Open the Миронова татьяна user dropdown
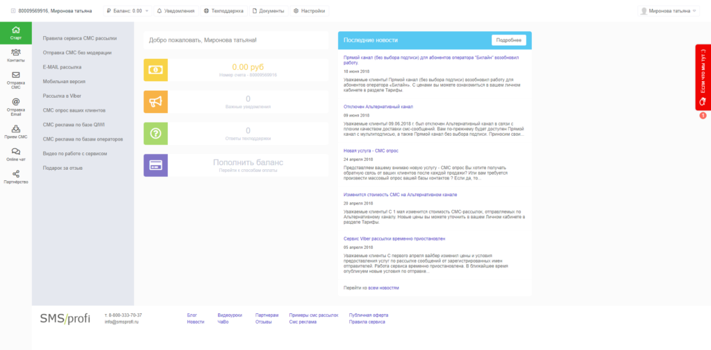 [x=669, y=11]
